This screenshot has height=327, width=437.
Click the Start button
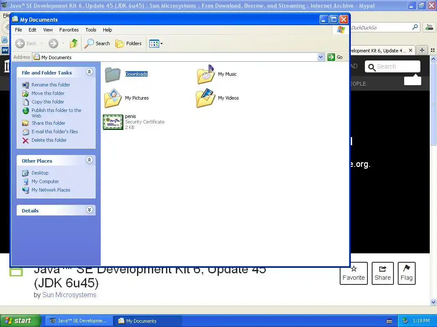click(x=20, y=321)
